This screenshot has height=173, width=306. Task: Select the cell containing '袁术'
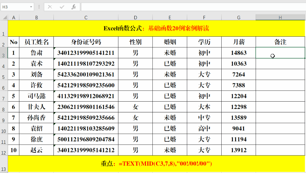(36, 63)
